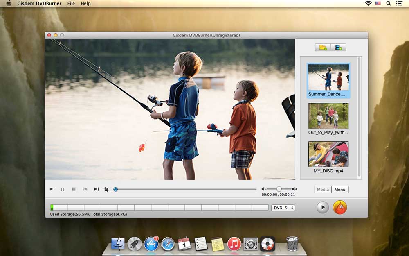Click the volume slider knob
The image size is (409, 256).
[279, 189]
